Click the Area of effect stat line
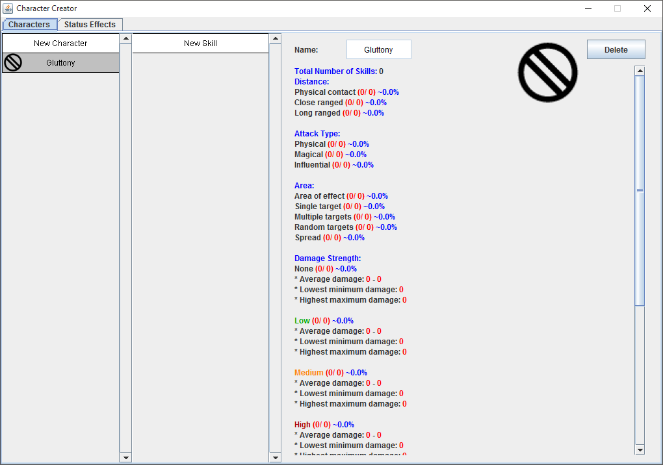The height and width of the screenshot is (465, 663). pyautogui.click(x=341, y=196)
